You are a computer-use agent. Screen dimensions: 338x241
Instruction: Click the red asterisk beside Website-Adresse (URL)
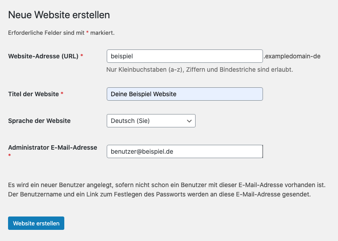(x=82, y=56)
